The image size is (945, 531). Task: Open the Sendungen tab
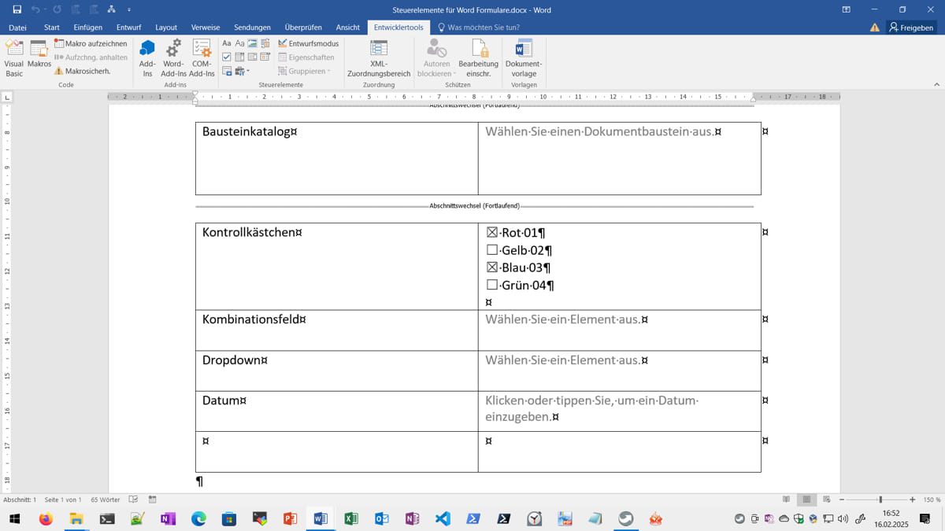[x=252, y=28]
